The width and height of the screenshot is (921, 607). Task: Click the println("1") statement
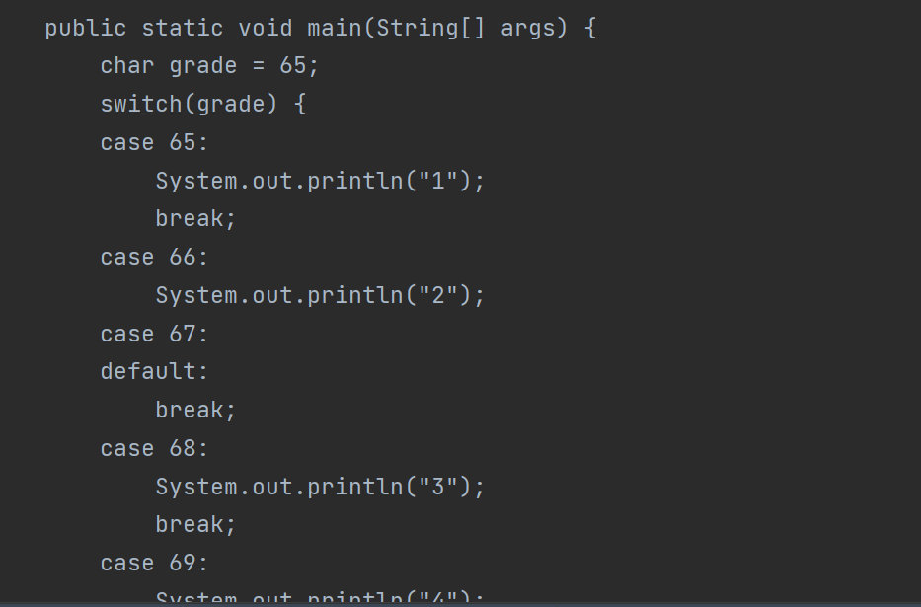point(320,181)
